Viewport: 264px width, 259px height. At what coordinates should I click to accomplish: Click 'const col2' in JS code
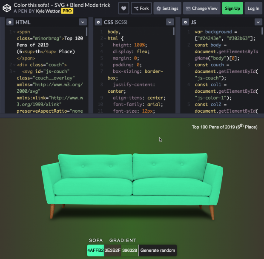[208, 105]
